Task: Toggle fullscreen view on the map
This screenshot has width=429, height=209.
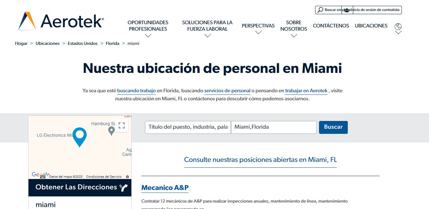Action: [x=122, y=125]
